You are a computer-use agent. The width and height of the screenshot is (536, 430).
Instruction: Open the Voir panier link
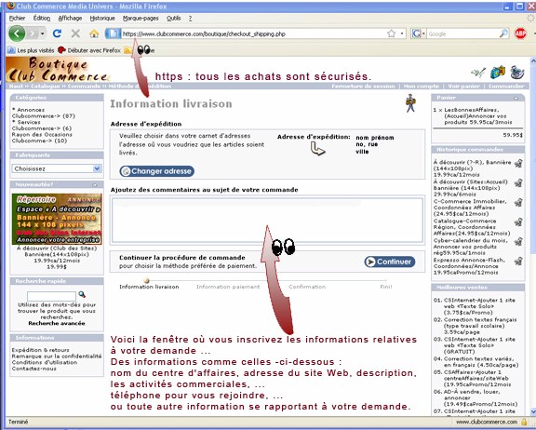(x=463, y=87)
